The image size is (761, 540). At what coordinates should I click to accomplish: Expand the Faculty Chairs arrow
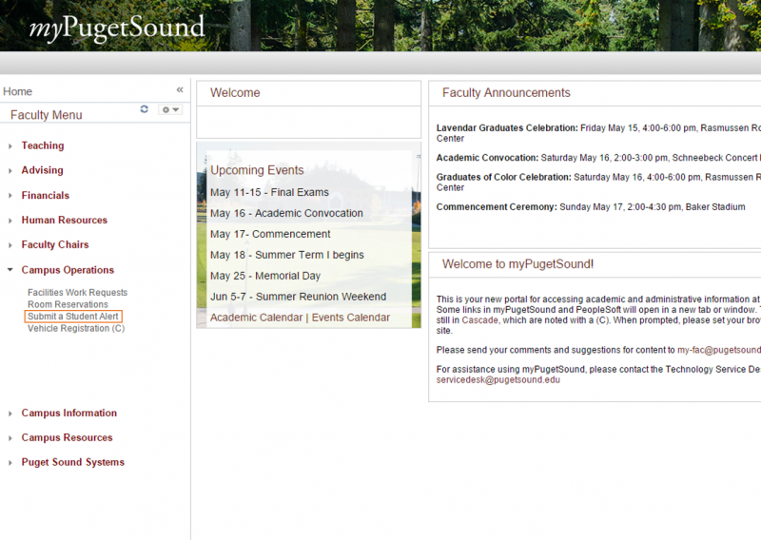click(x=10, y=245)
